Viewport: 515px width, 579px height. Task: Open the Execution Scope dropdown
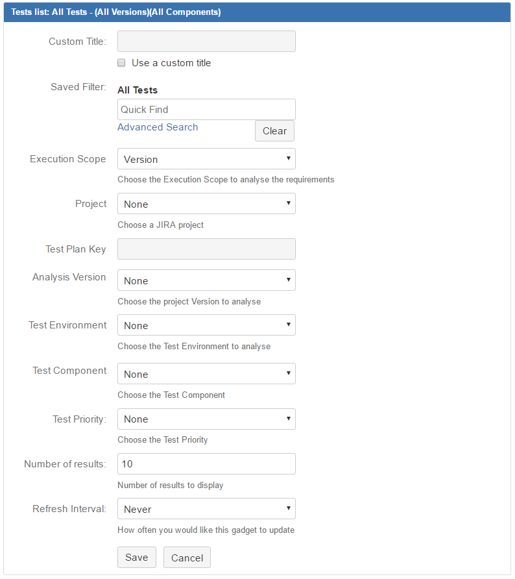(206, 159)
